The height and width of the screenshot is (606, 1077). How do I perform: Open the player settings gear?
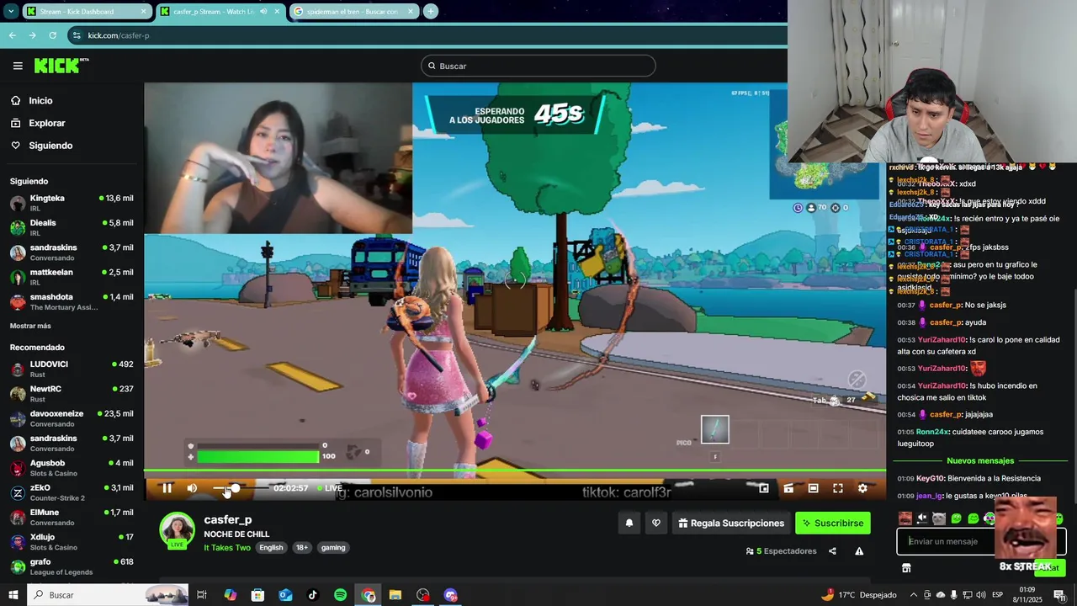(x=862, y=488)
